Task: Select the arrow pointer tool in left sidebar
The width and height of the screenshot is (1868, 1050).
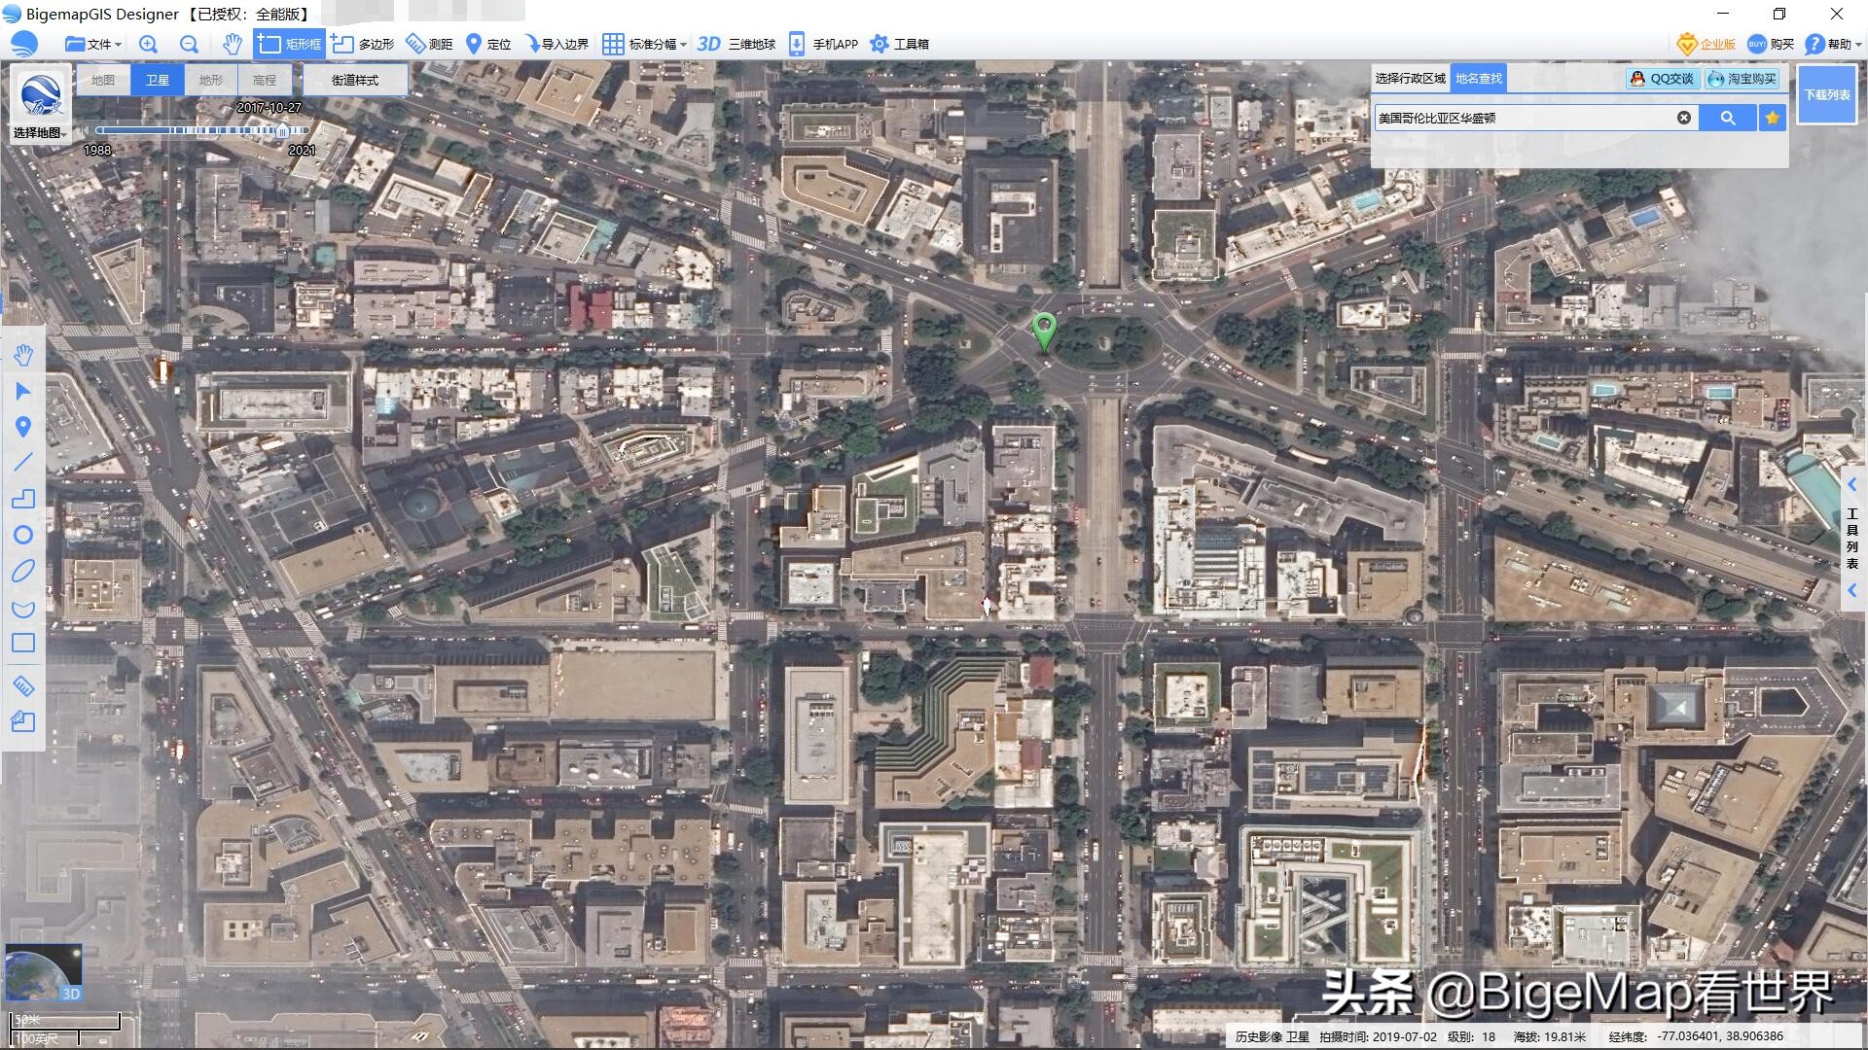Action: 23,391
